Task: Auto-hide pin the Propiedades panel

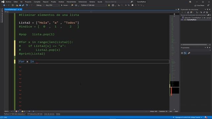Action: pos(208,48)
